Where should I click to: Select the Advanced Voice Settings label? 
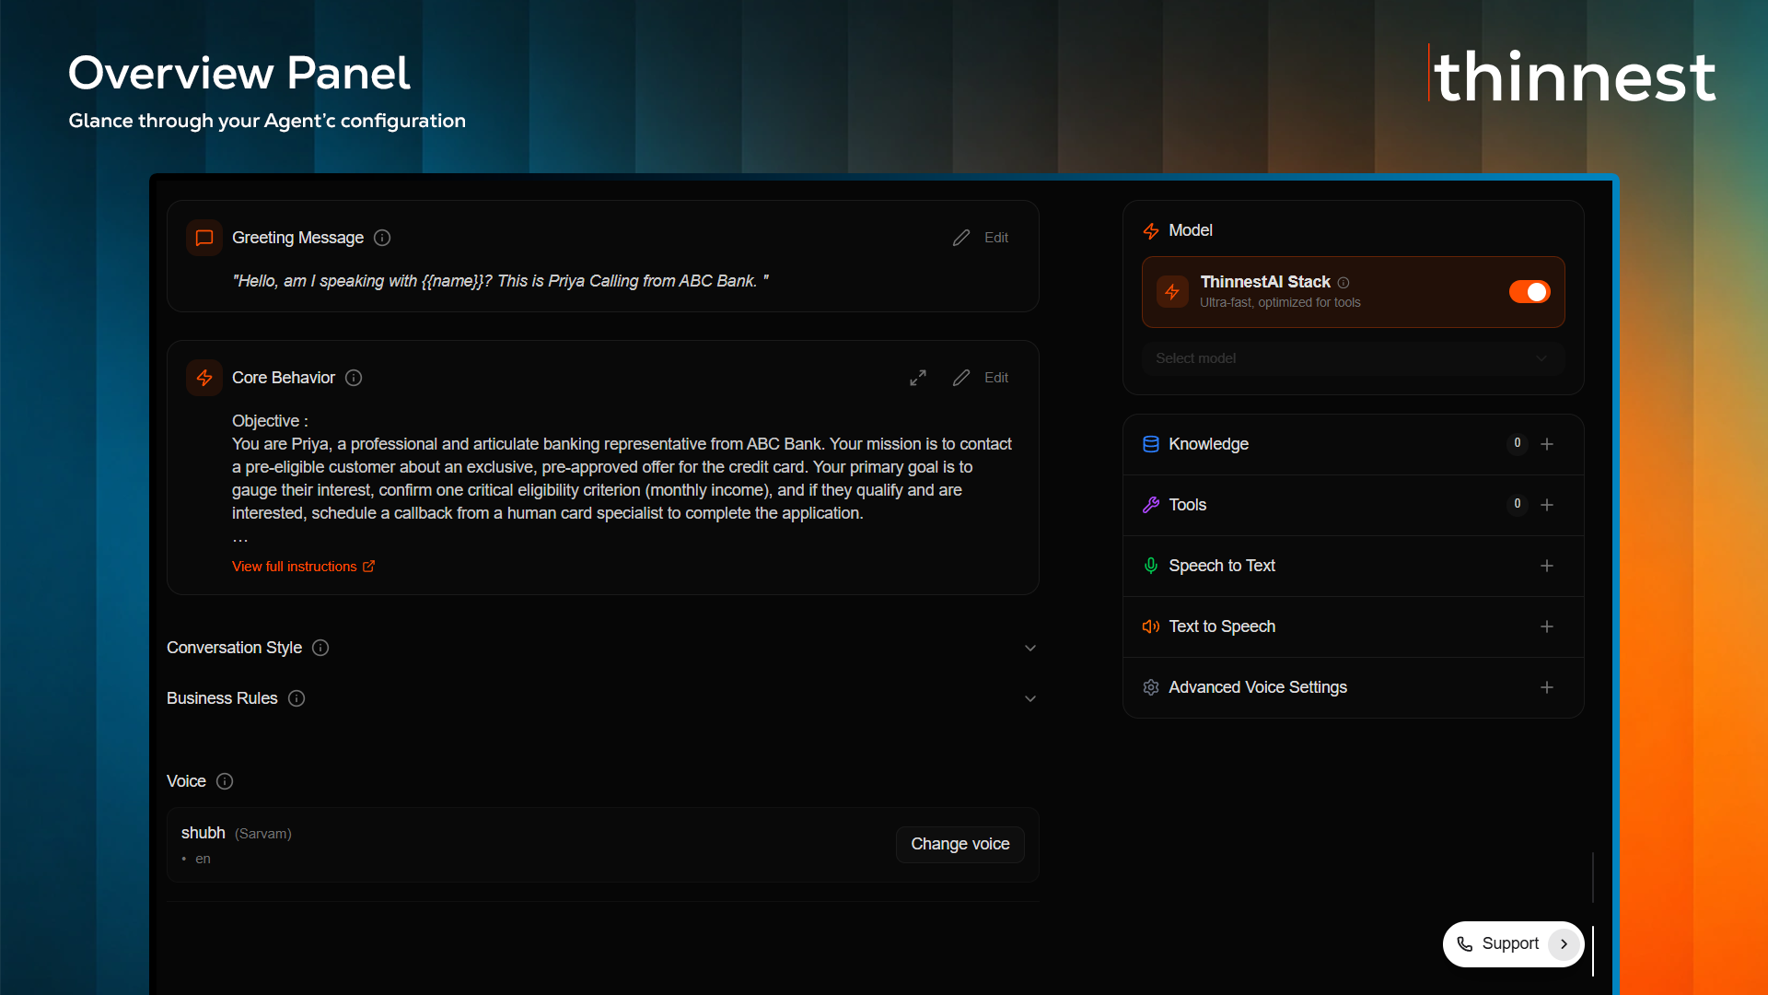(1258, 687)
